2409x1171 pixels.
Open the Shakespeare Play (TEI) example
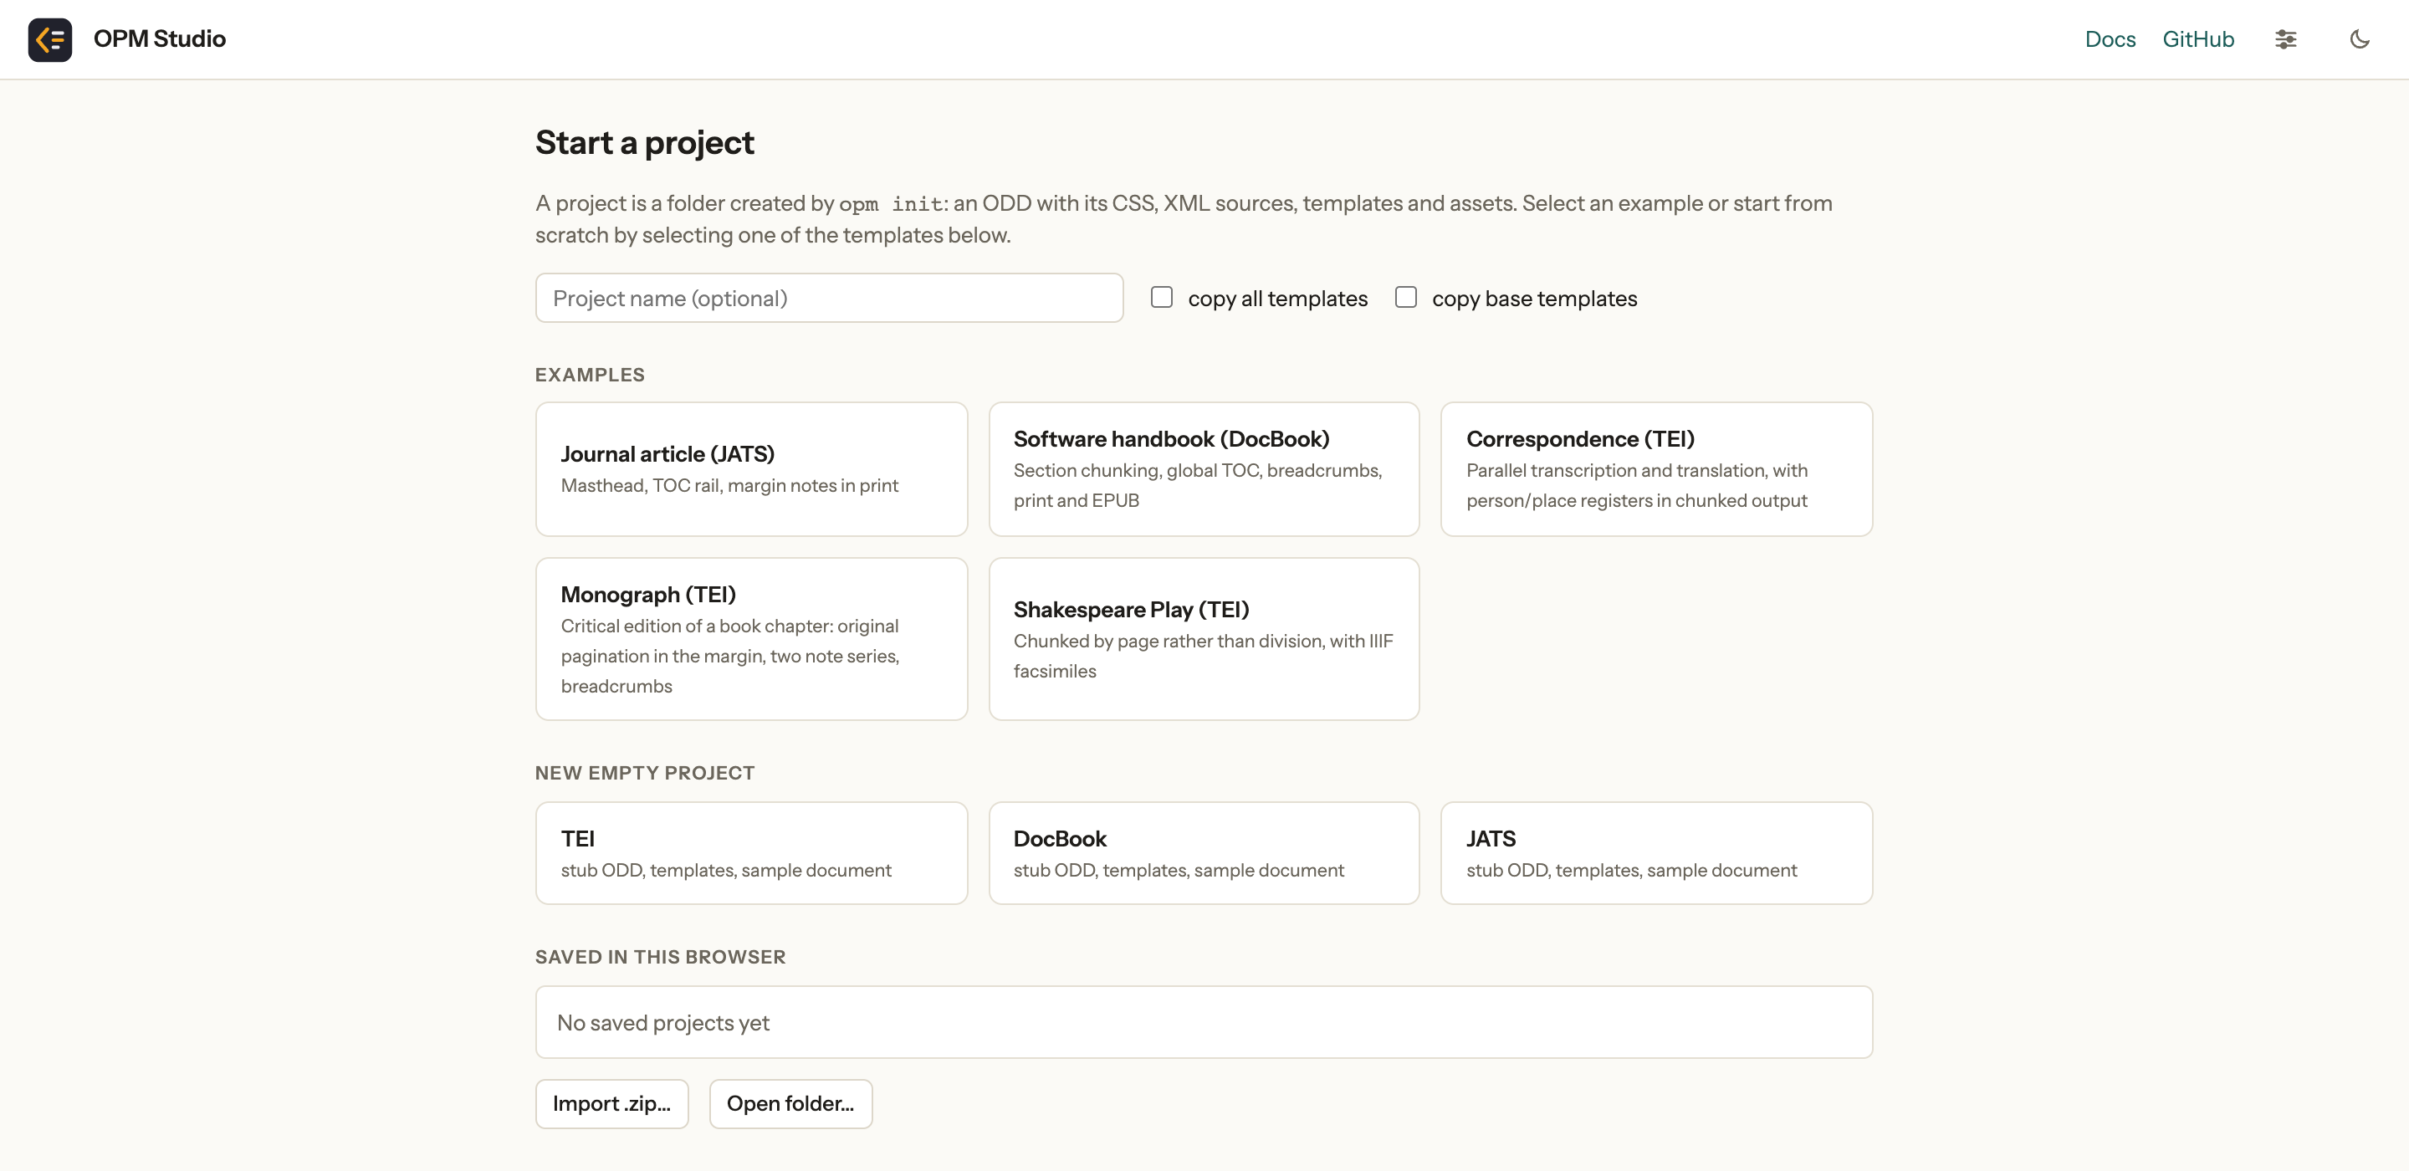pos(1204,640)
